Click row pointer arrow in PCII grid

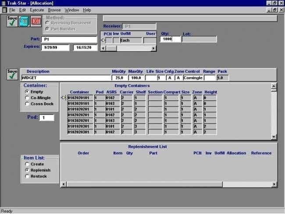103,40
